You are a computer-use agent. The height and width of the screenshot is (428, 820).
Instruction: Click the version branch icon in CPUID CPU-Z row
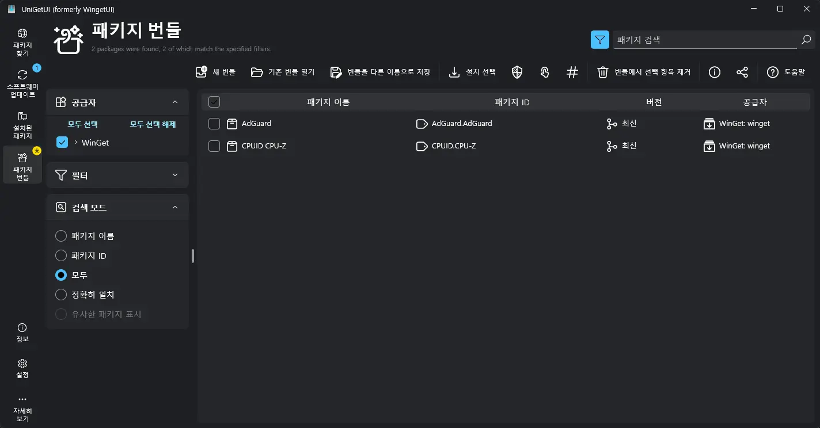pyautogui.click(x=612, y=146)
